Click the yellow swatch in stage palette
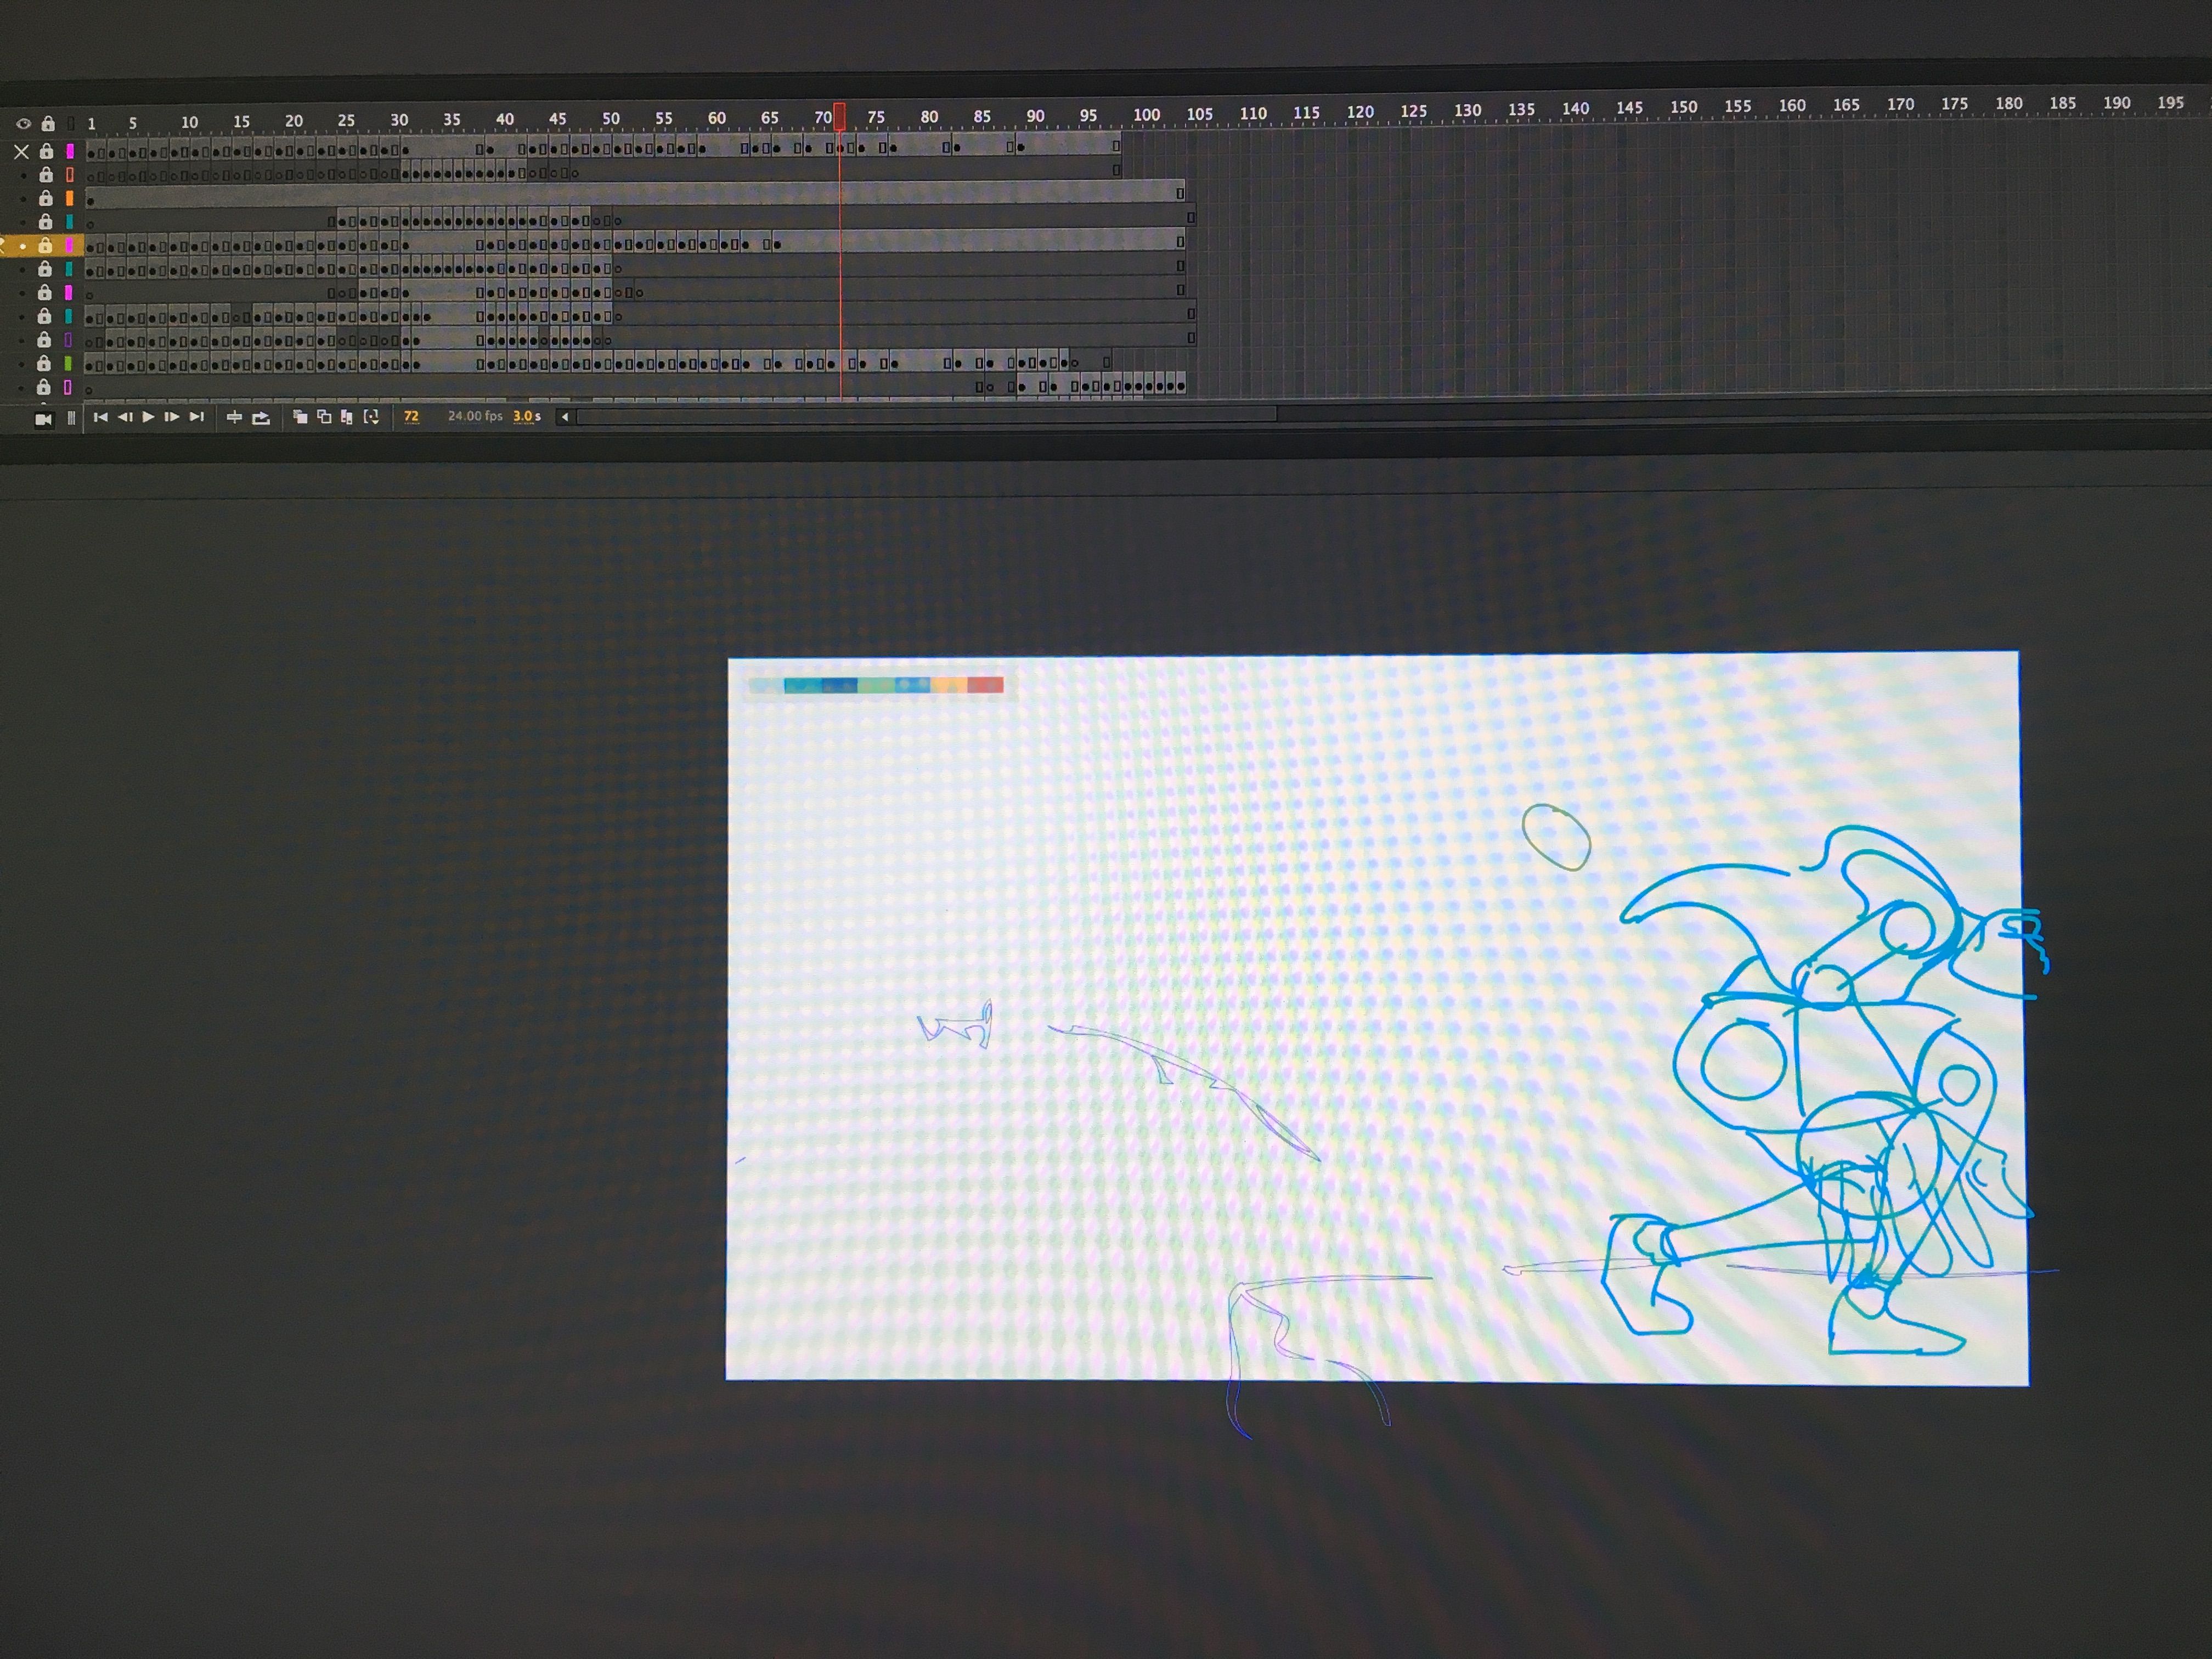The height and width of the screenshot is (1659, 2212). pos(949,685)
